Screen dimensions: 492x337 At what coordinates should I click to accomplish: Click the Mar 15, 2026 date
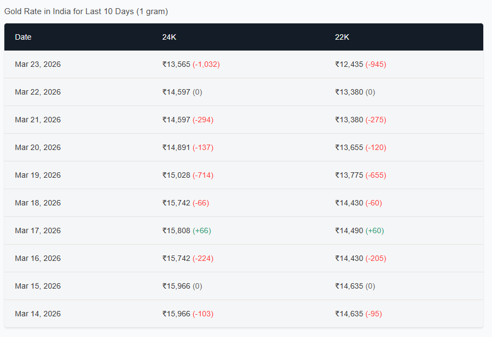(38, 286)
